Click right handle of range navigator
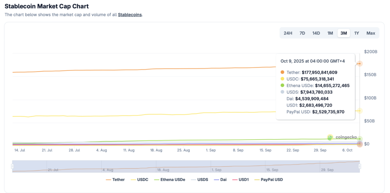 (360, 166)
